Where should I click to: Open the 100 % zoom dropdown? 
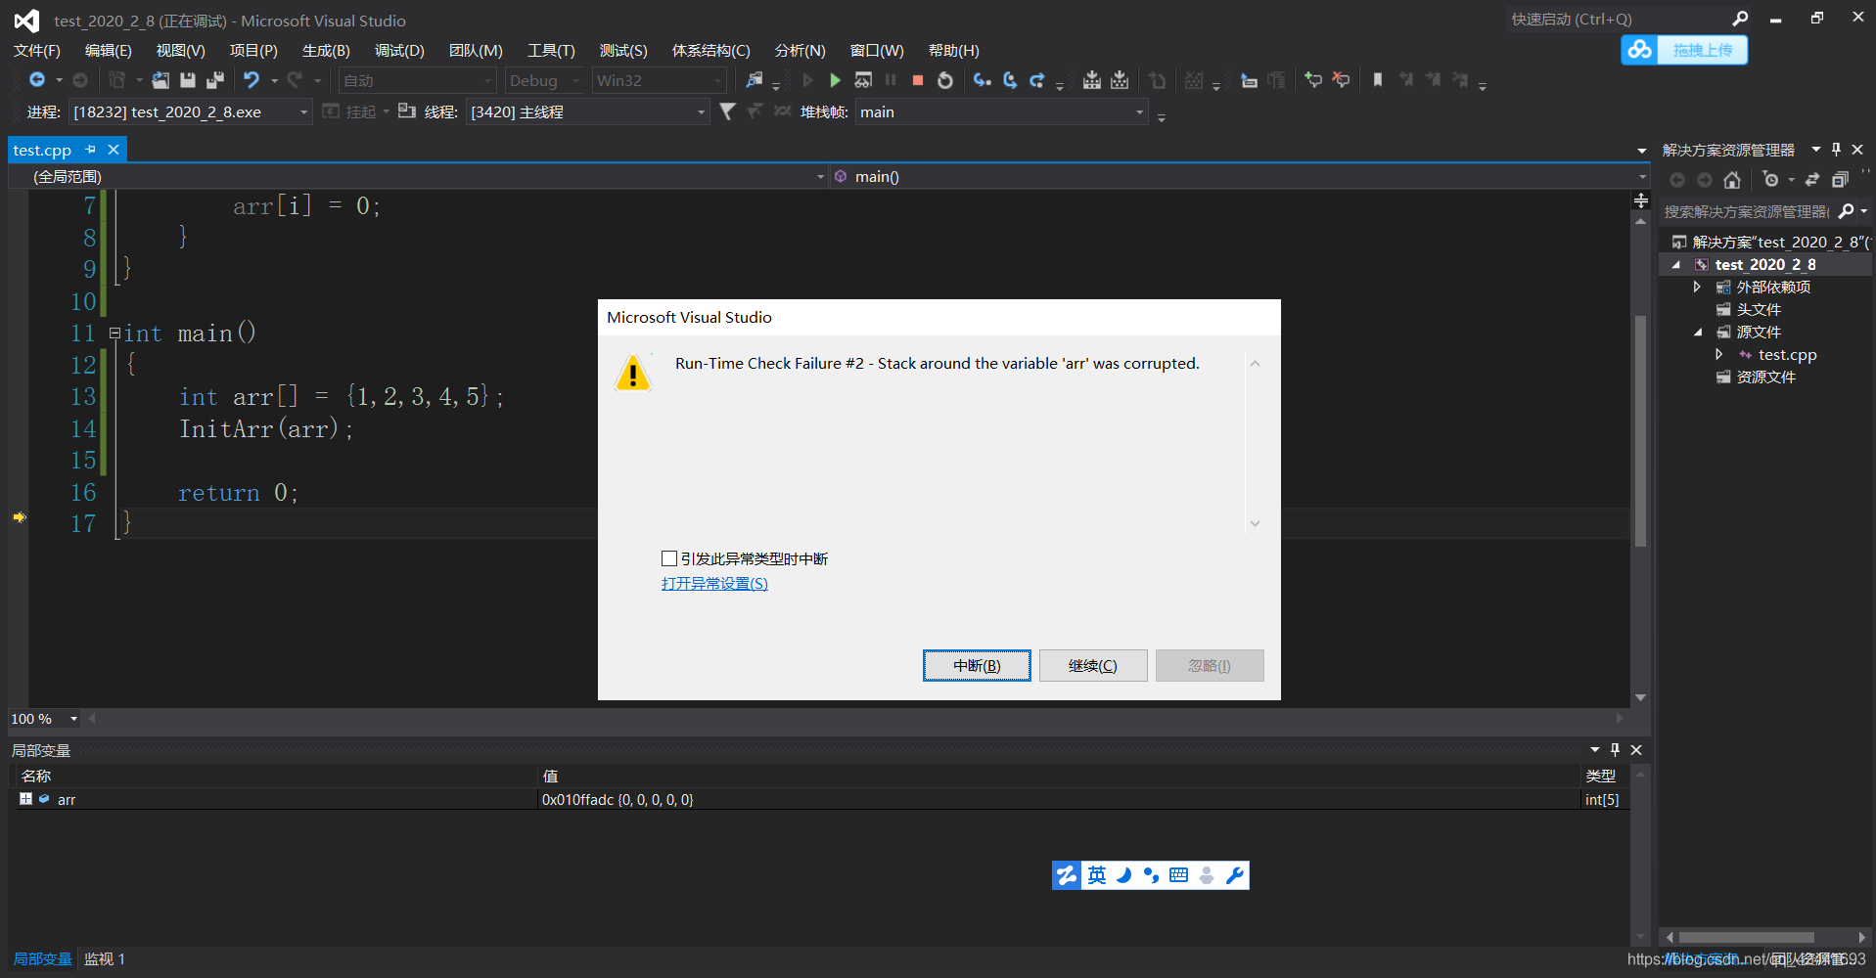[x=45, y=719]
